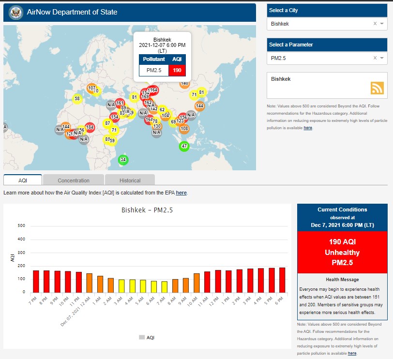Viewport: 393px width, 359px height.
Task: Click the Department of State seal logo
Action: (x=16, y=13)
